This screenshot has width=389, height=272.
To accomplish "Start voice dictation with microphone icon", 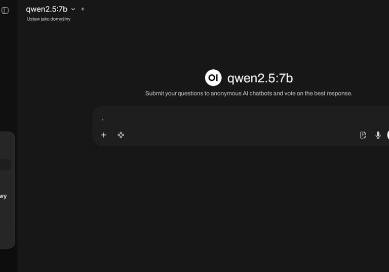I will (378, 135).
